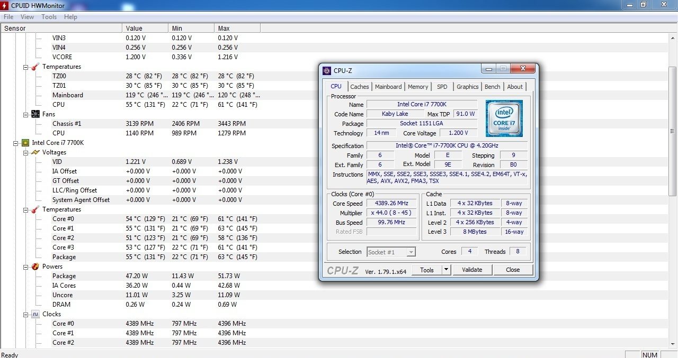678x358 pixels.
Task: Switch to the Memory tab in CPU-Z
Action: pos(418,87)
